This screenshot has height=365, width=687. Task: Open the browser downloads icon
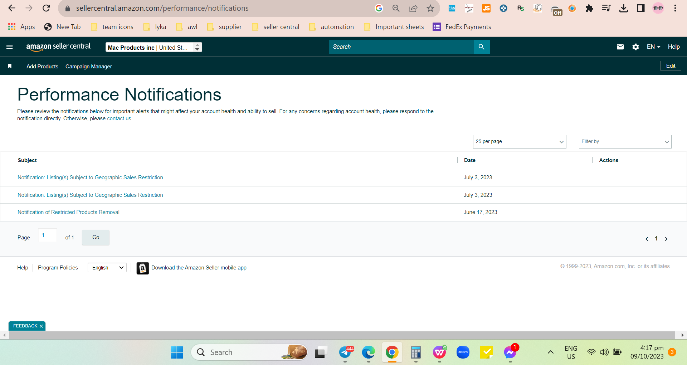[x=624, y=8]
